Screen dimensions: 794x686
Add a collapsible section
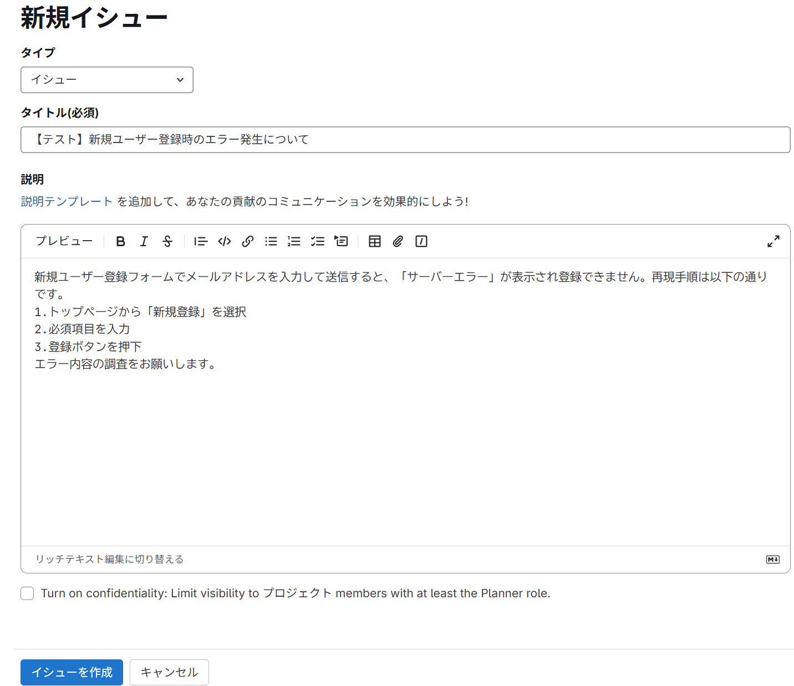[341, 241]
